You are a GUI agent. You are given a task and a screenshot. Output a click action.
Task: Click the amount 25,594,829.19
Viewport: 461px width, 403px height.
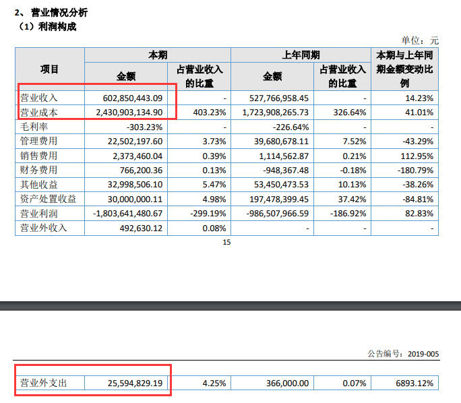click(135, 383)
